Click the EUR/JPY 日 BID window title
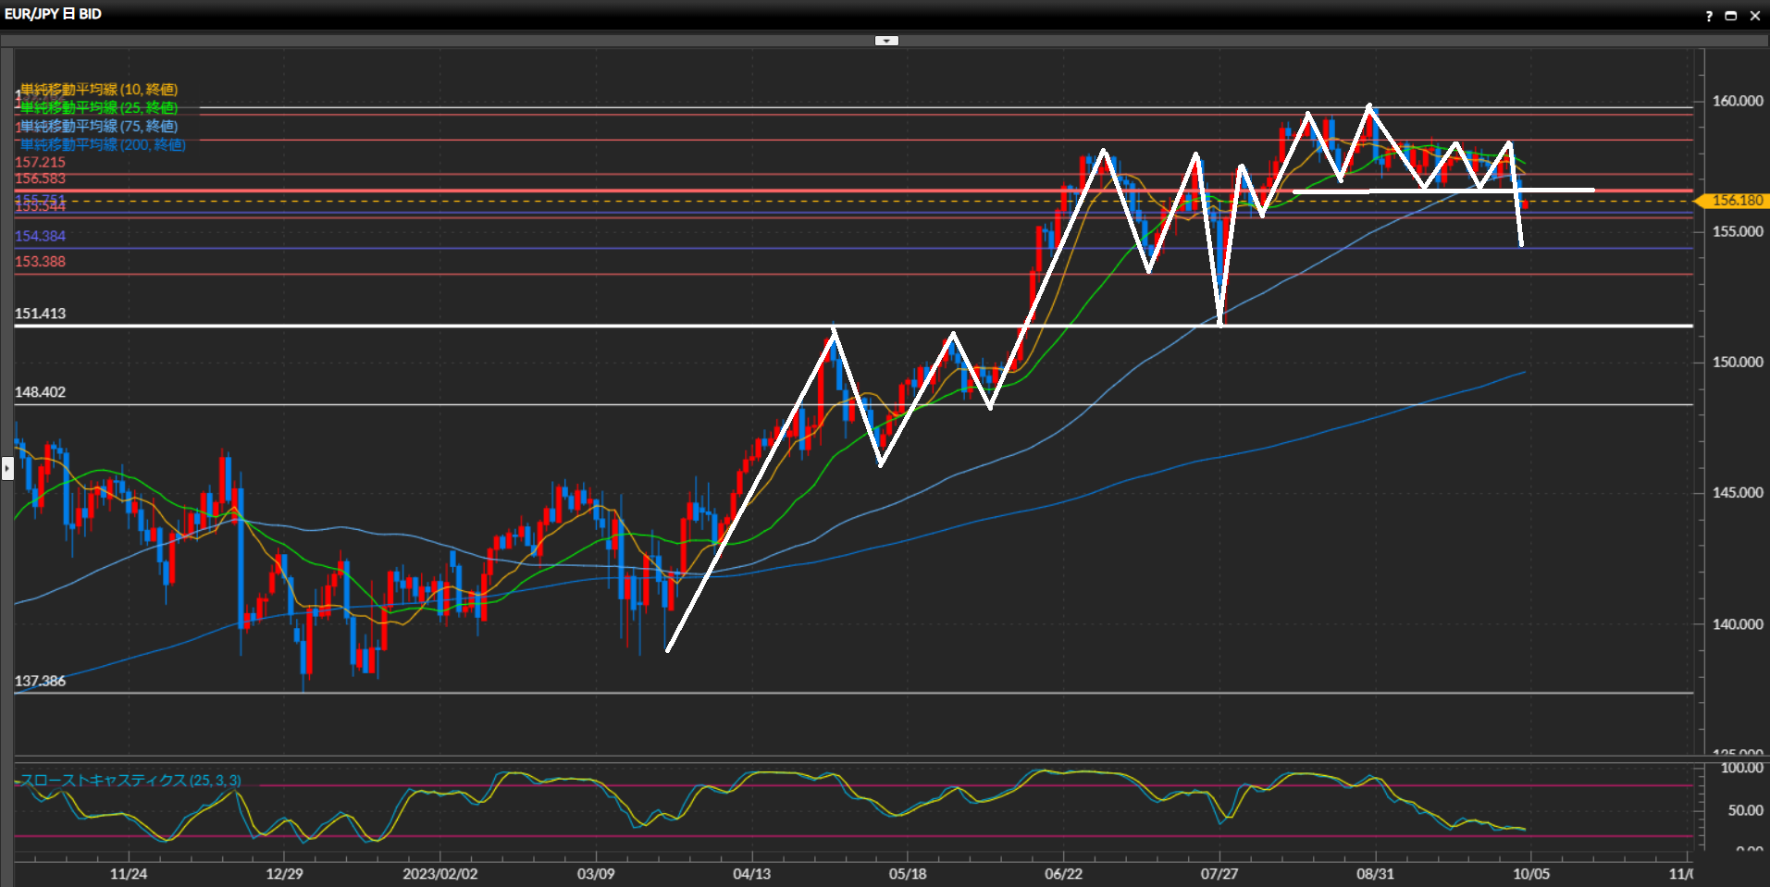The image size is (1770, 887). coord(53,14)
